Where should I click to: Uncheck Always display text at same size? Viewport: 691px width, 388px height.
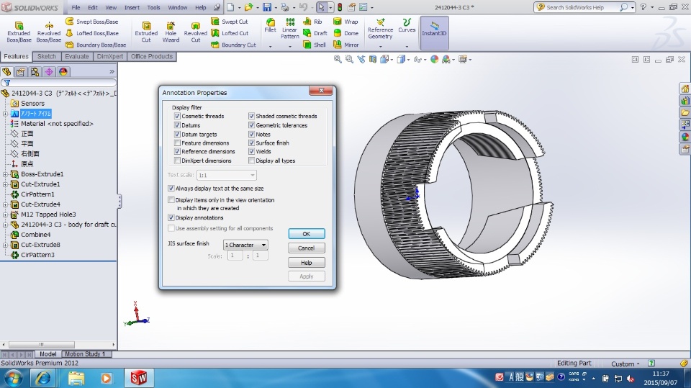171,189
